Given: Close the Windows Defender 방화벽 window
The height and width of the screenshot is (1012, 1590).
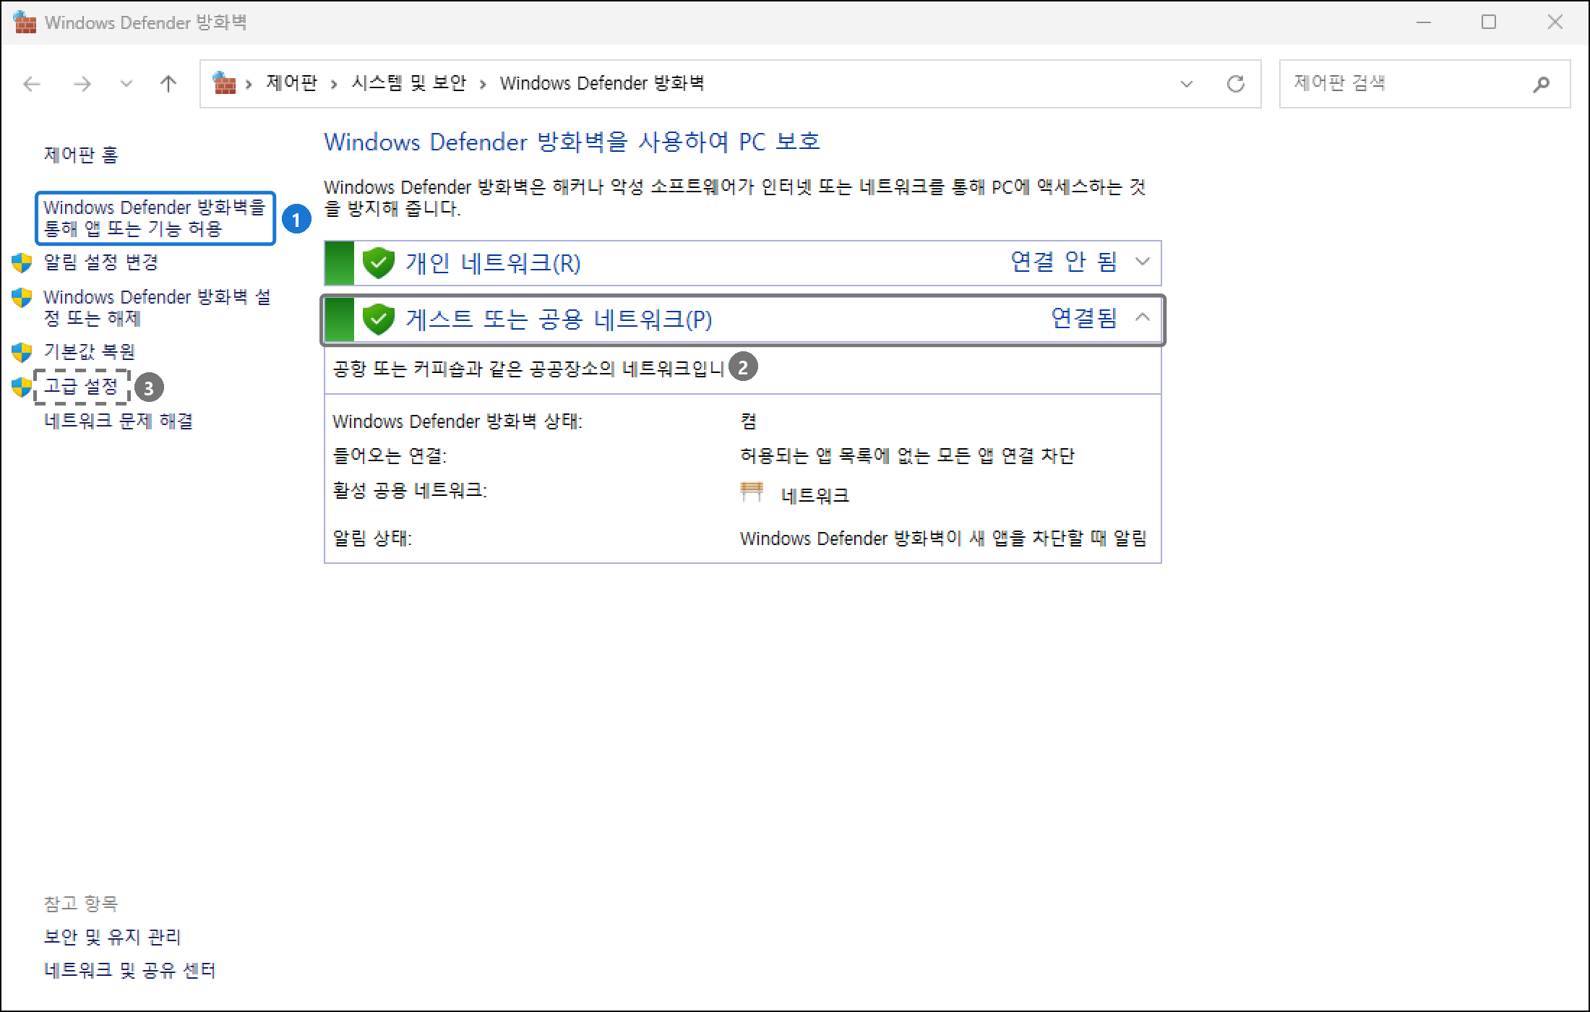Looking at the screenshot, I should pyautogui.click(x=1555, y=22).
